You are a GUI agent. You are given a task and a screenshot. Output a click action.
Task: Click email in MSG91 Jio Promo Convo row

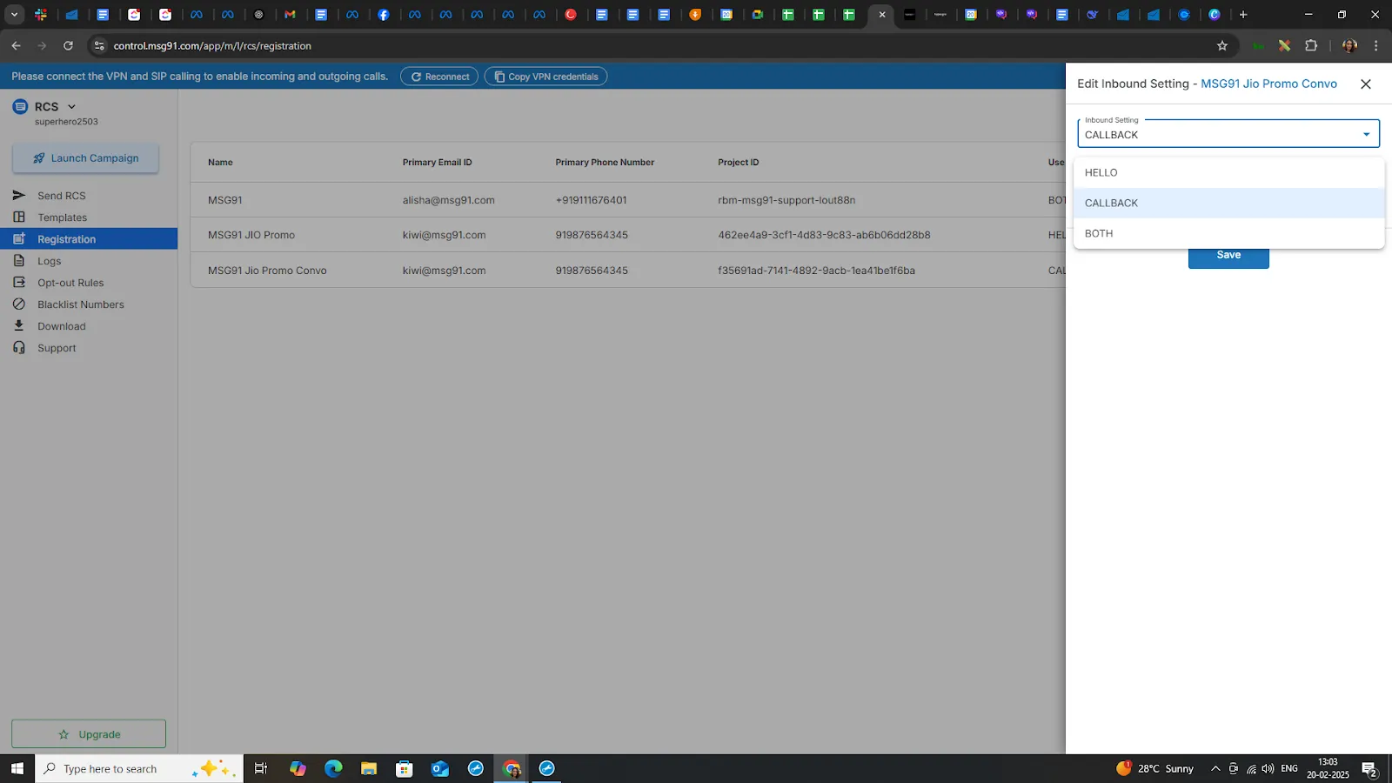pyautogui.click(x=444, y=271)
